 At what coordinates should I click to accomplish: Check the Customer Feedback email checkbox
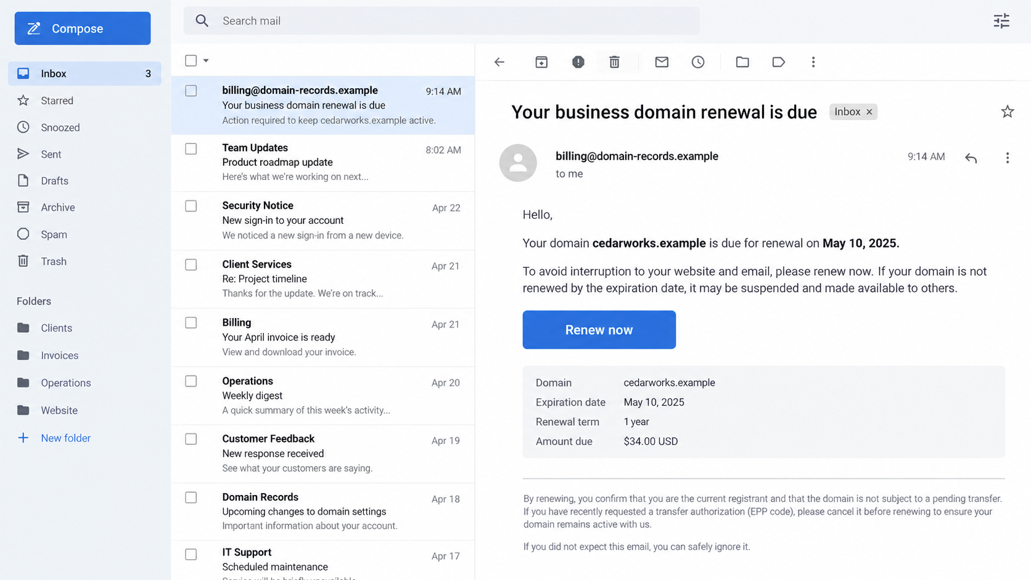click(191, 439)
